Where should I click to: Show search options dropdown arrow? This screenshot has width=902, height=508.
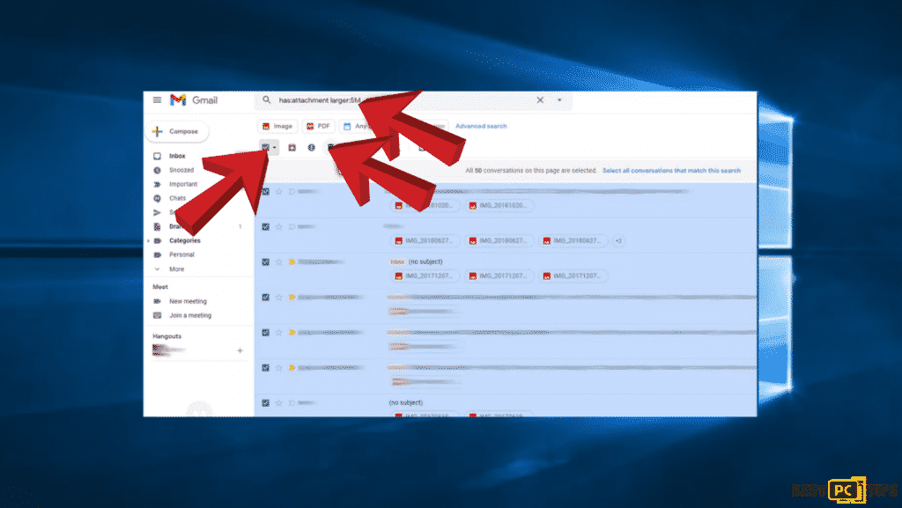[x=559, y=100]
